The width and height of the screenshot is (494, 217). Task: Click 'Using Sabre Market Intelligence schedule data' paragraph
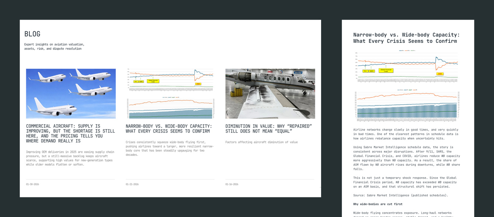click(407, 158)
